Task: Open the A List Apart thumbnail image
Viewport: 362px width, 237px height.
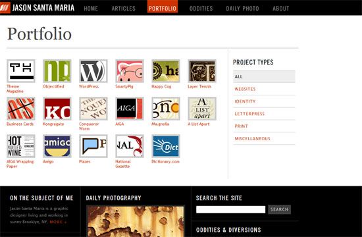Action: [202, 109]
